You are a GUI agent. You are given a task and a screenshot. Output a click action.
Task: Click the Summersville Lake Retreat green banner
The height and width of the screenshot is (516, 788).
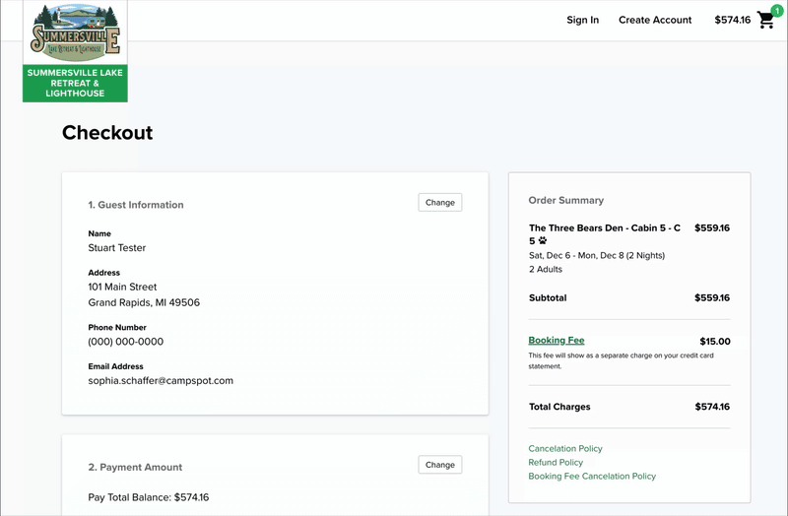75,84
